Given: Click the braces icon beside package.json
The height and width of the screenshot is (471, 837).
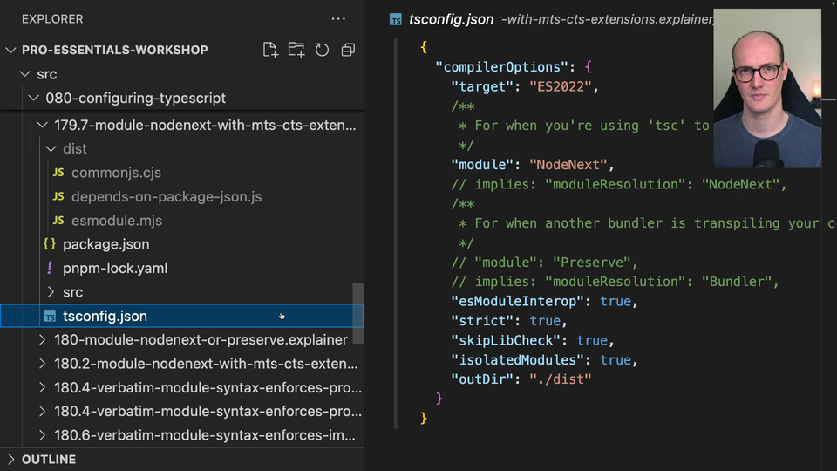Looking at the screenshot, I should coord(50,244).
